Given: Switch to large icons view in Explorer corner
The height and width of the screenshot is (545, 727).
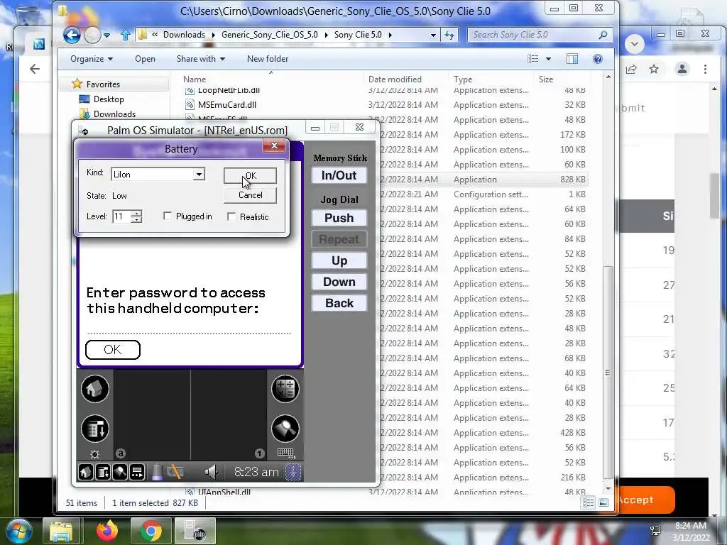Looking at the screenshot, I should click(603, 503).
